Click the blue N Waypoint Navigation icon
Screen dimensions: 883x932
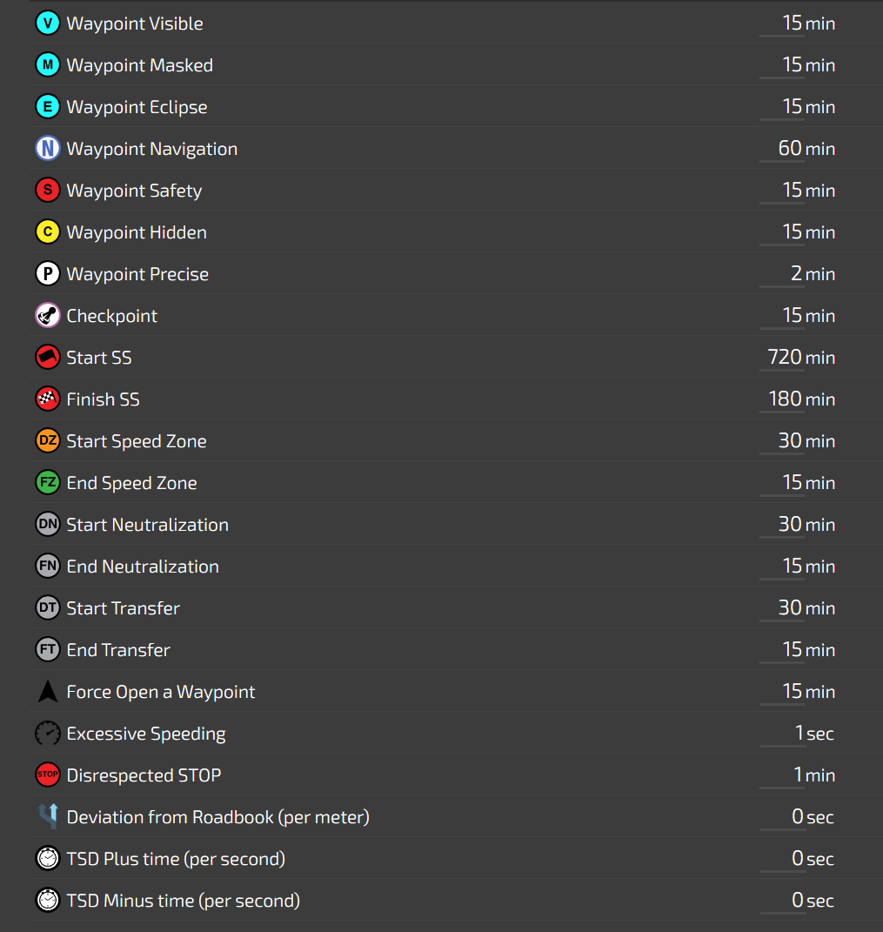tap(47, 149)
